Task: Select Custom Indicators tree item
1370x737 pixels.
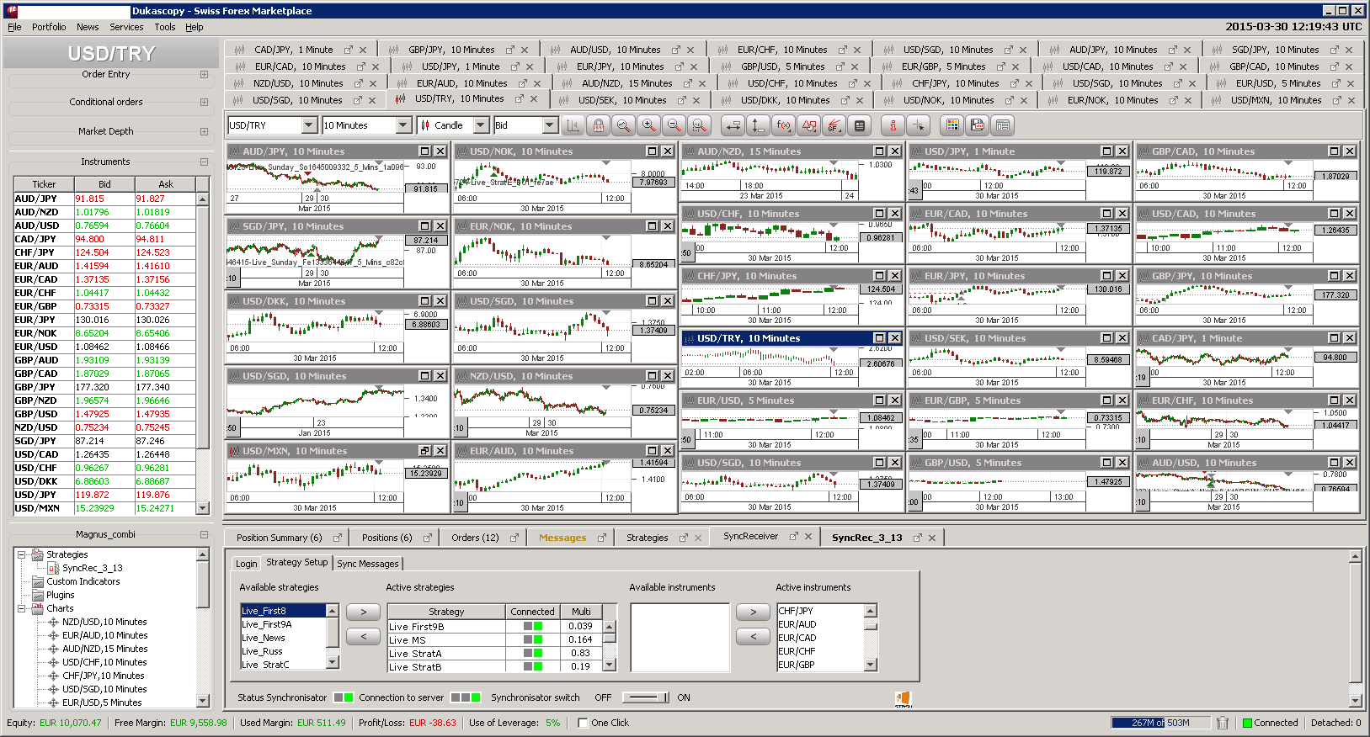Action: tap(83, 581)
